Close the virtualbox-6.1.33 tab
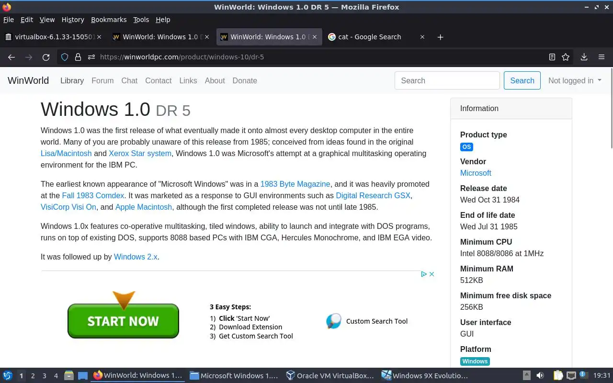Screen dimensions: 613x383 pyautogui.click(x=99, y=37)
